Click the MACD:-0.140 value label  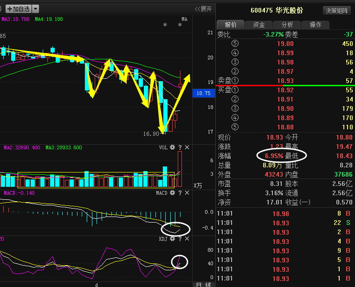pyautogui.click(x=19, y=193)
